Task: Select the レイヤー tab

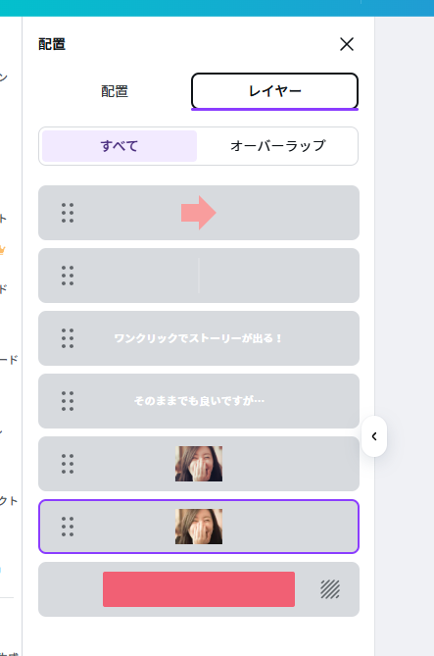Action: pyautogui.click(x=274, y=91)
